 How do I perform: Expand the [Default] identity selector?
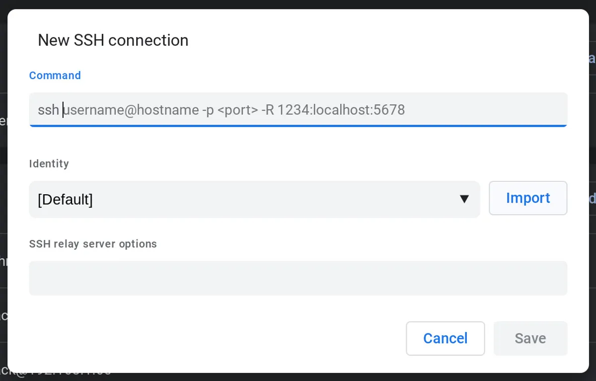[254, 199]
